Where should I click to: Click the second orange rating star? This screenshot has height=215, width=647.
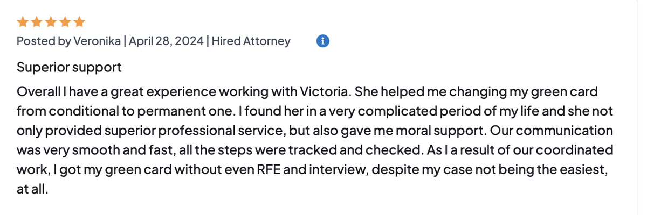coord(37,23)
